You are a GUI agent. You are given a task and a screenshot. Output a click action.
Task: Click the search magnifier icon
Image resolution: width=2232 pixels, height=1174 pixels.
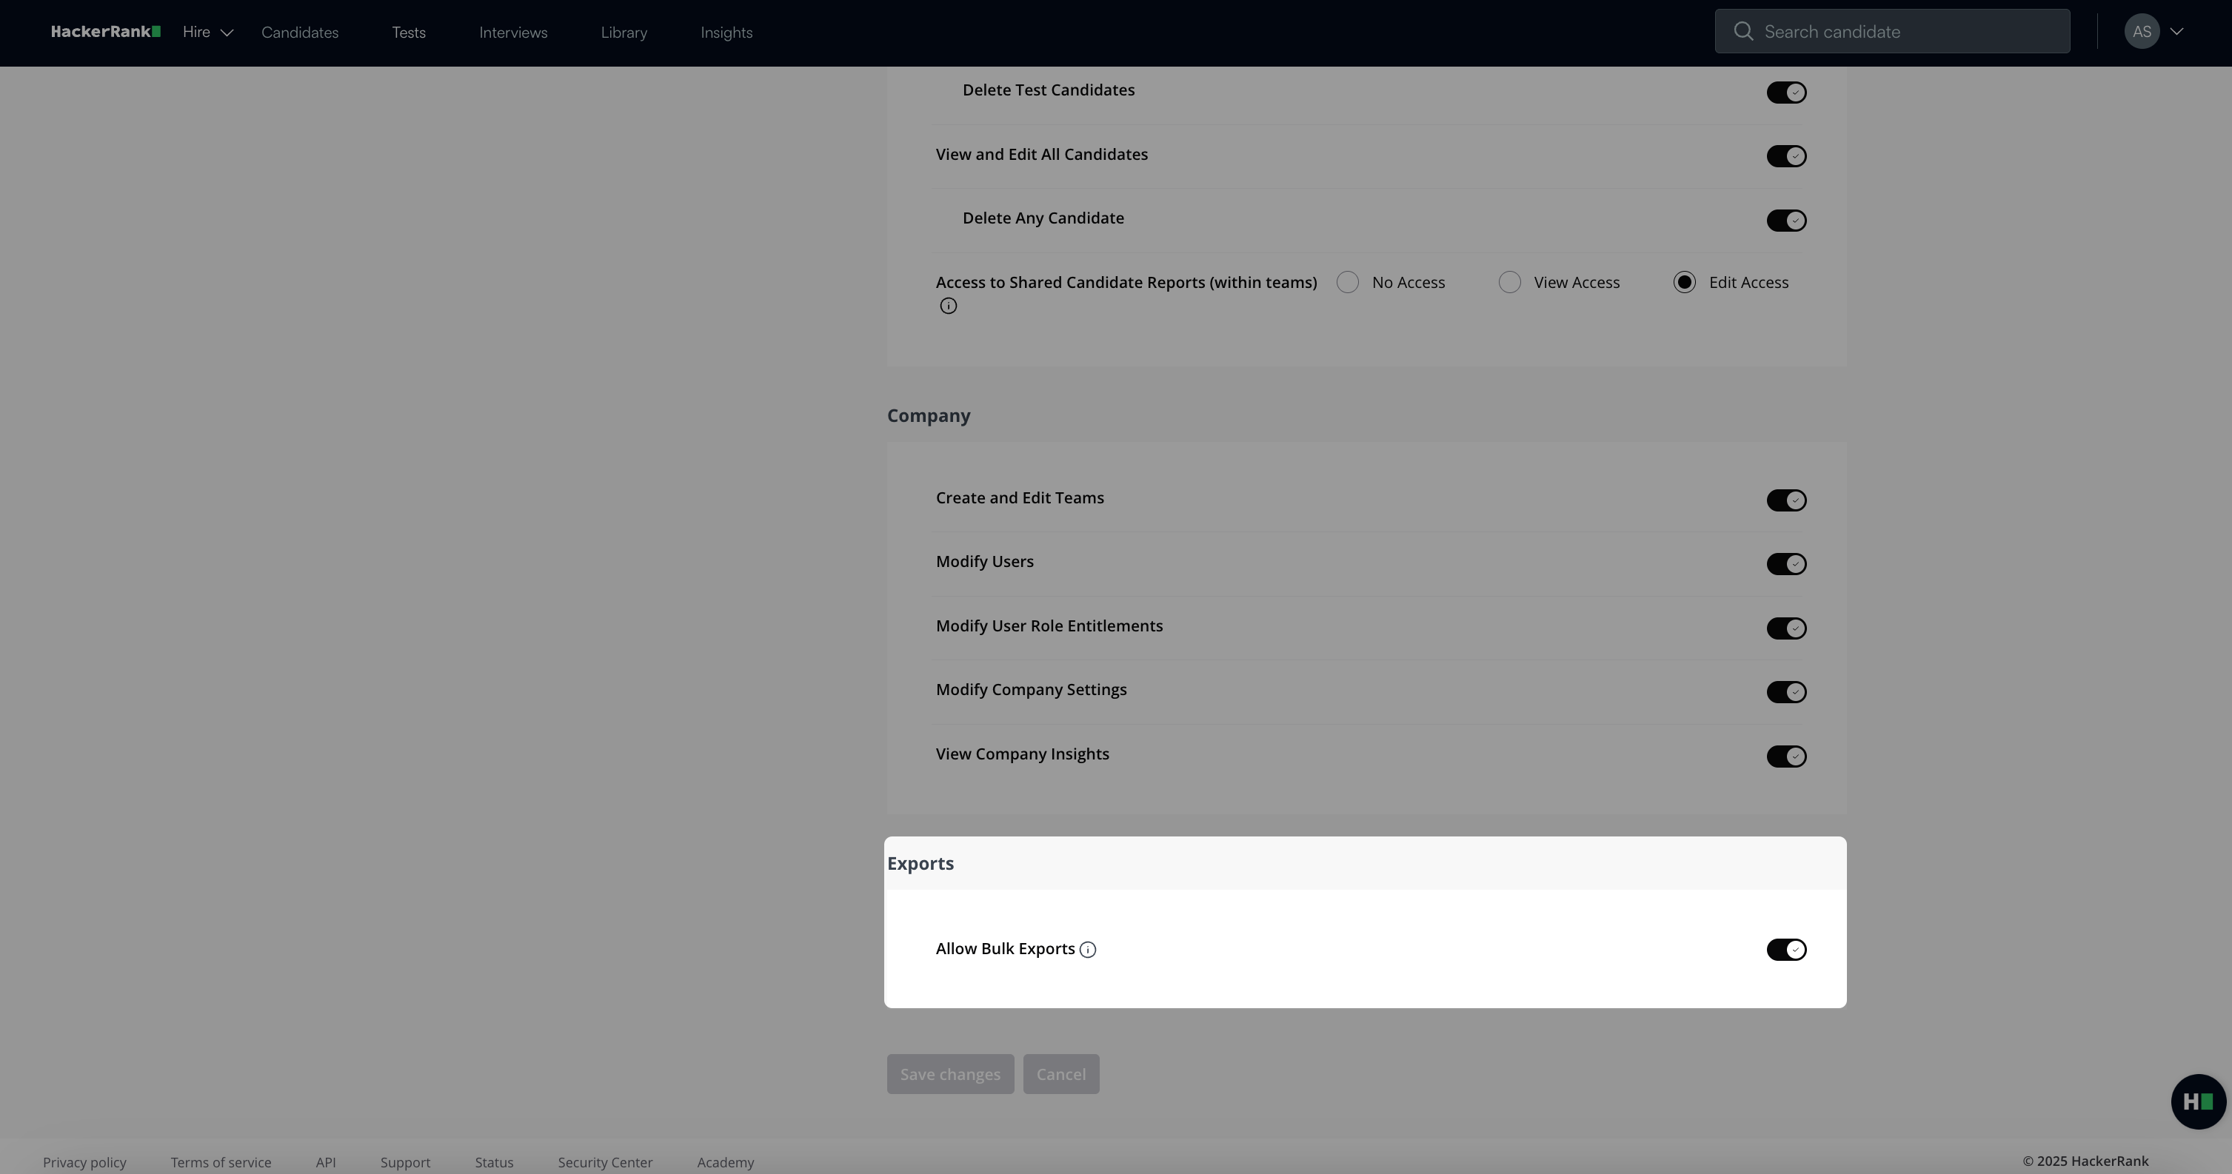coord(1743,32)
